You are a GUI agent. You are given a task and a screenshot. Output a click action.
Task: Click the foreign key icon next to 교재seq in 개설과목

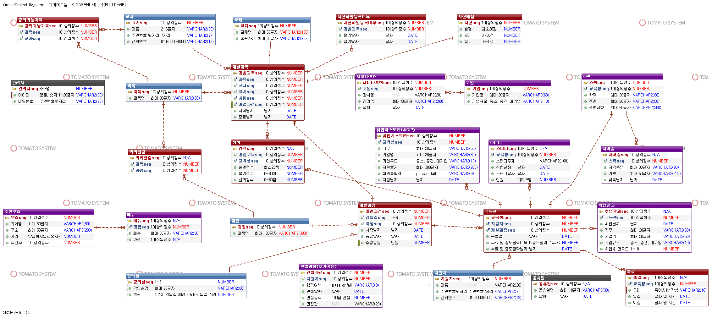tap(235, 85)
